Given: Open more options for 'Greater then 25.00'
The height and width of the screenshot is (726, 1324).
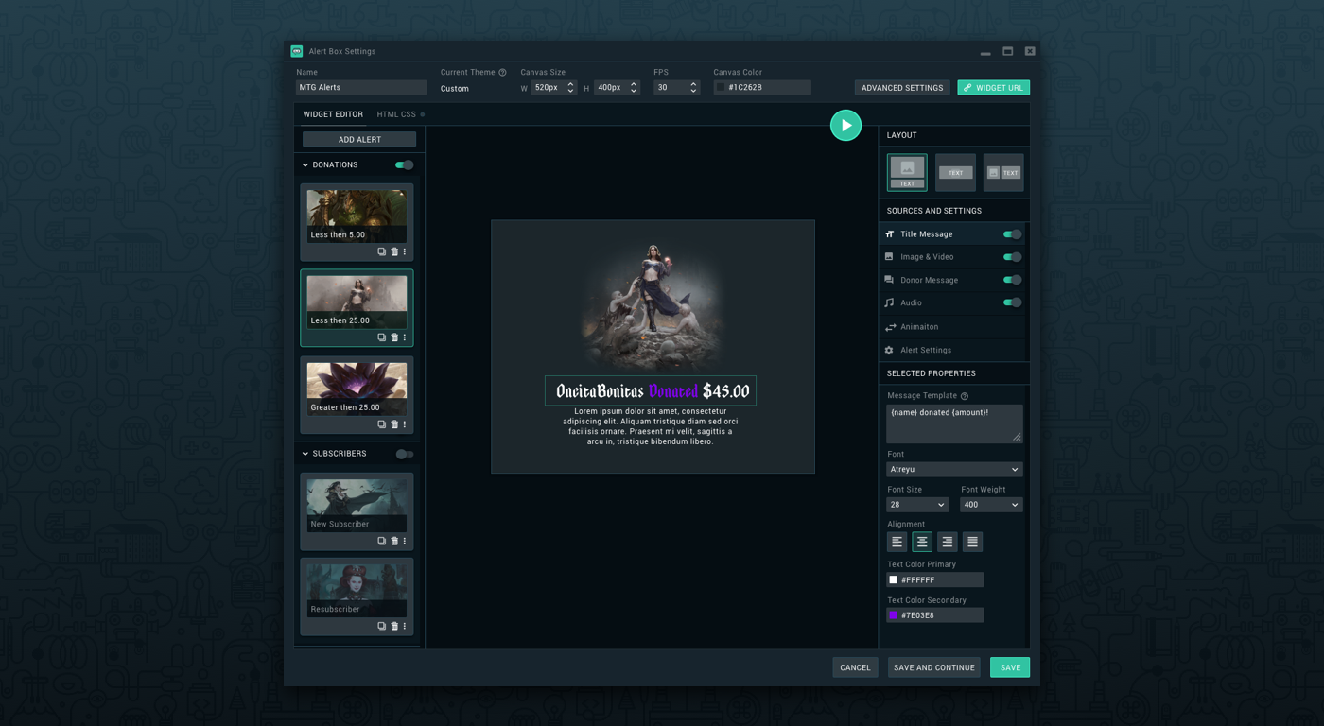Looking at the screenshot, I should tap(405, 424).
